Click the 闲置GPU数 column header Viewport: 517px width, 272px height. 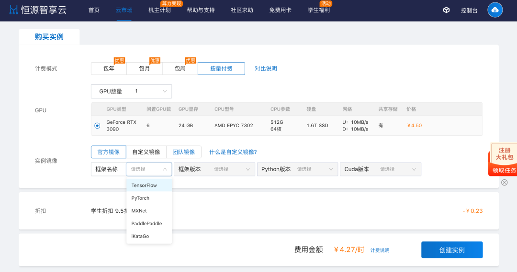[158, 109]
